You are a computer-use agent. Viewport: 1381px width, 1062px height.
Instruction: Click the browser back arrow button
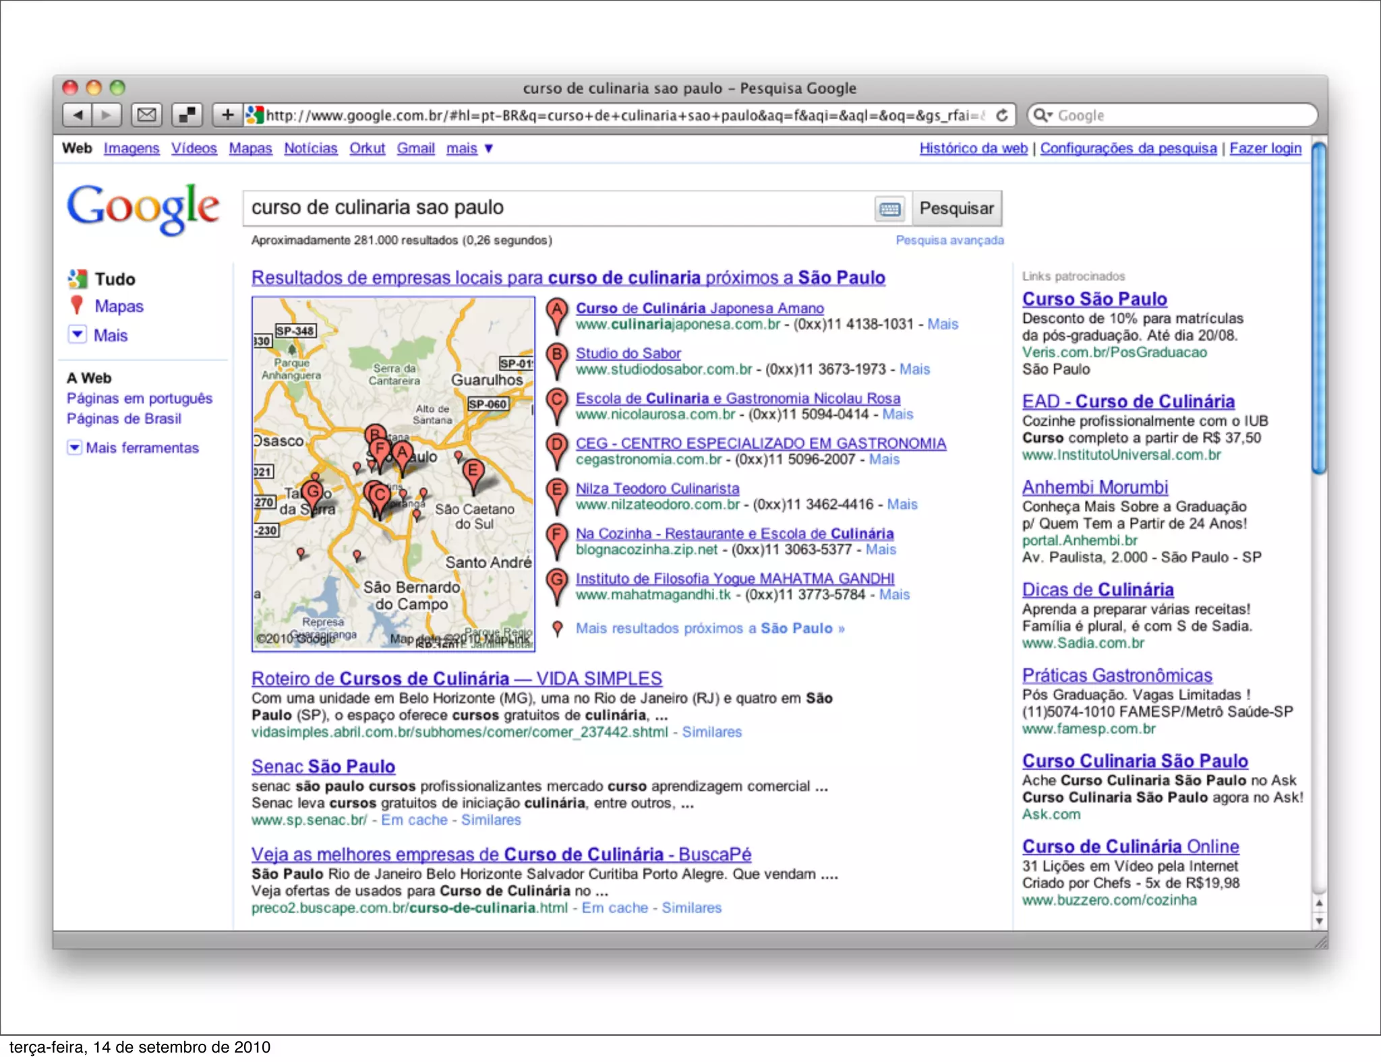click(x=78, y=115)
